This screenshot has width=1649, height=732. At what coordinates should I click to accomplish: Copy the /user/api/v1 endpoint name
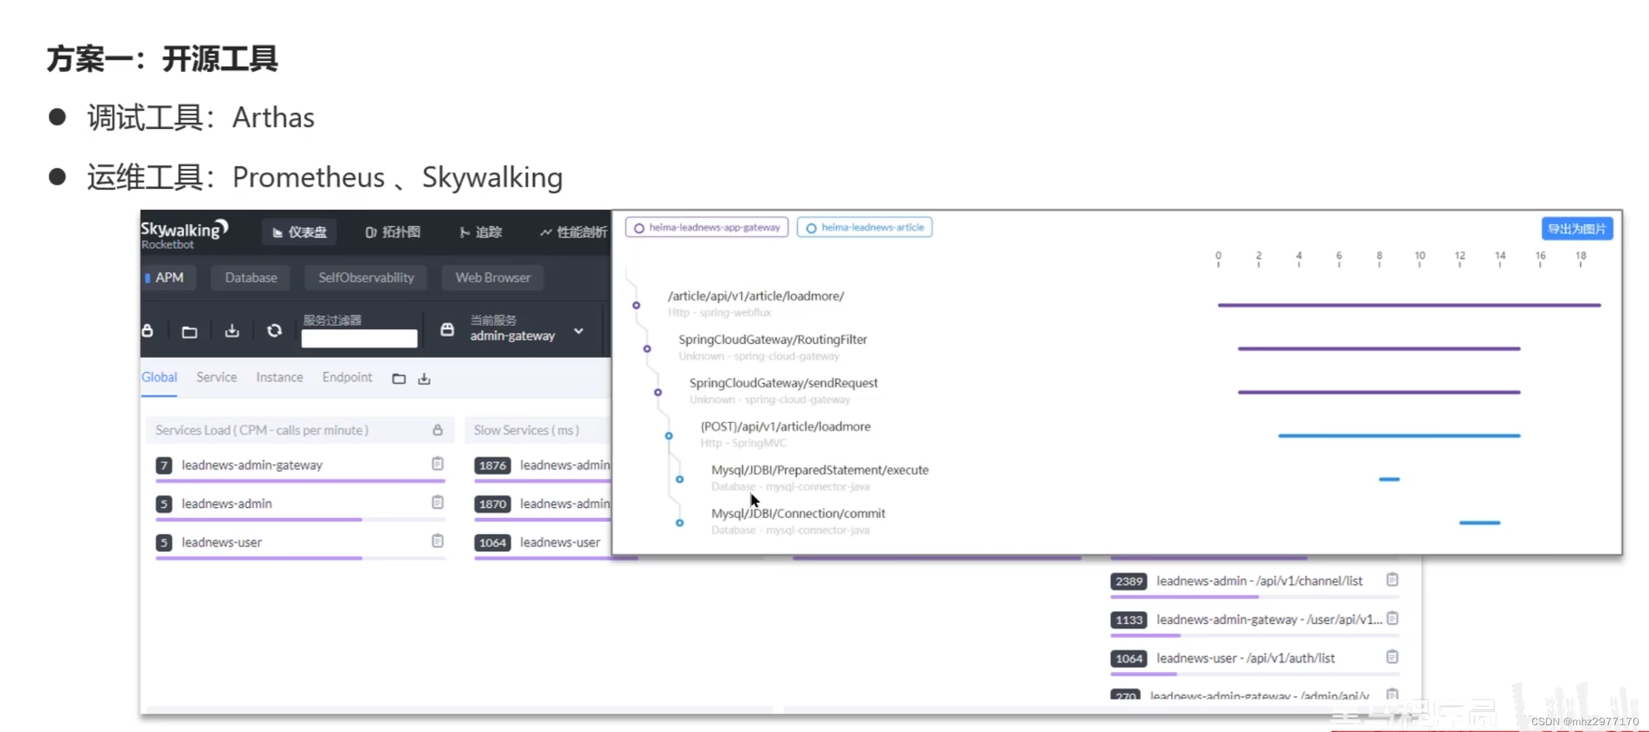[1392, 619]
